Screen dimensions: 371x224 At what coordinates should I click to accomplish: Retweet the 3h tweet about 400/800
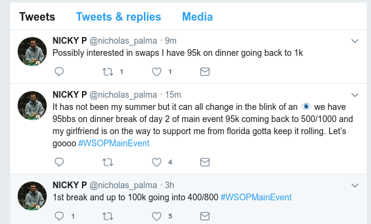(x=107, y=216)
